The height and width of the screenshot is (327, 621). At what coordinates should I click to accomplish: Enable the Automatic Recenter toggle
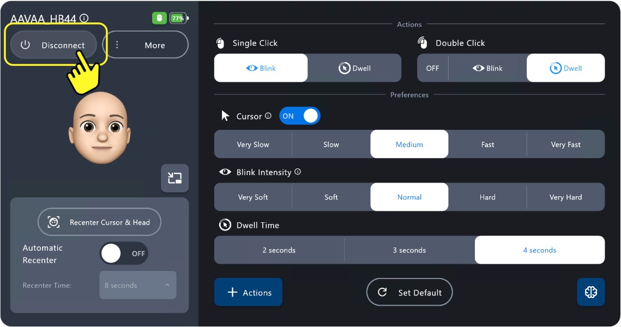tap(124, 253)
